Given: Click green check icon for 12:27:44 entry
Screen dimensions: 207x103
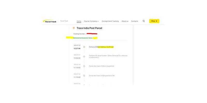Looking at the screenshot, I should (x=84, y=47).
